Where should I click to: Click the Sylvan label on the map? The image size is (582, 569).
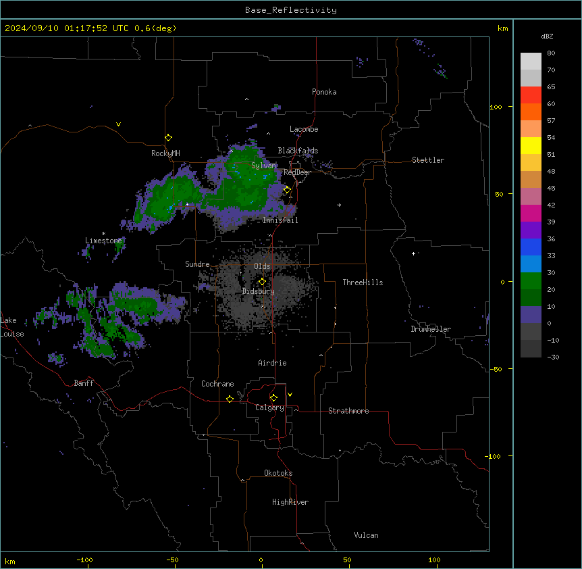263,166
